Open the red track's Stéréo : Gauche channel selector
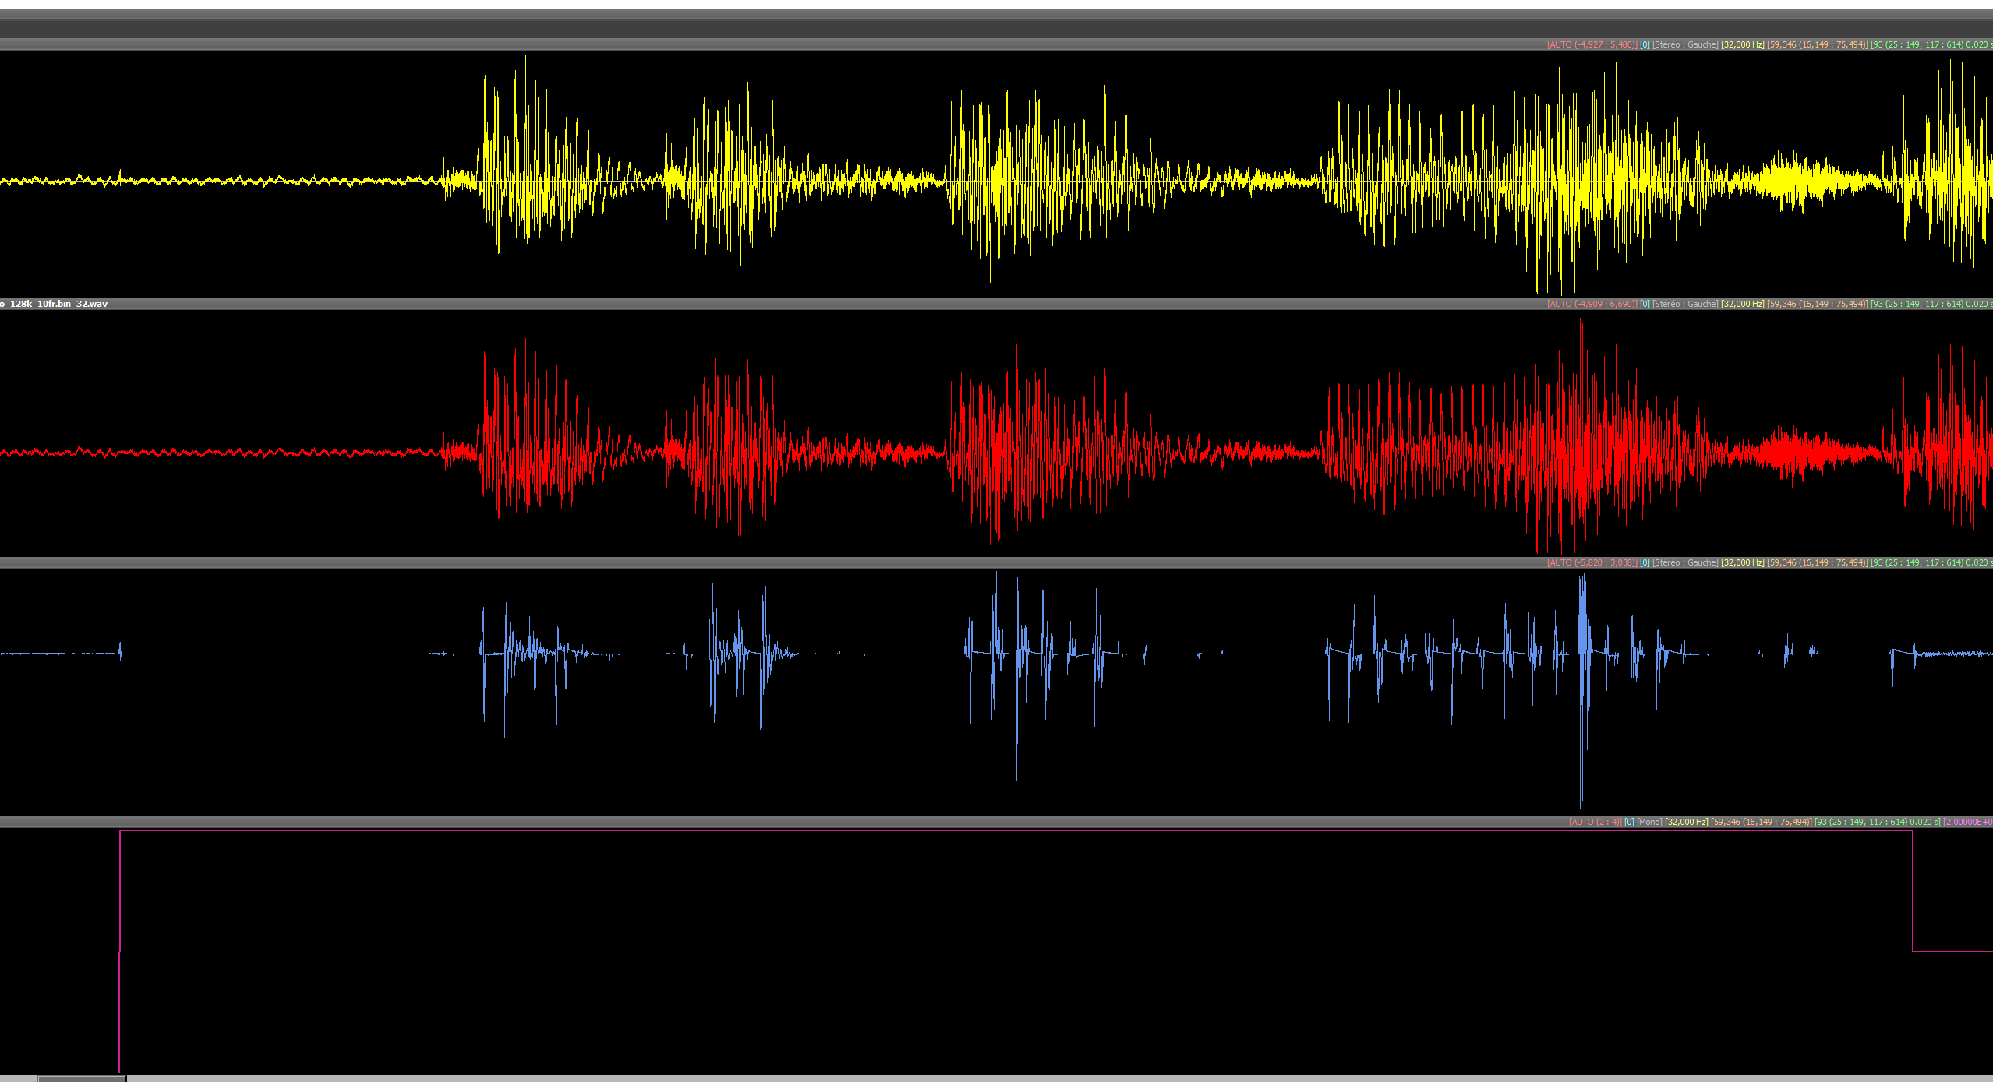 pyautogui.click(x=1684, y=304)
